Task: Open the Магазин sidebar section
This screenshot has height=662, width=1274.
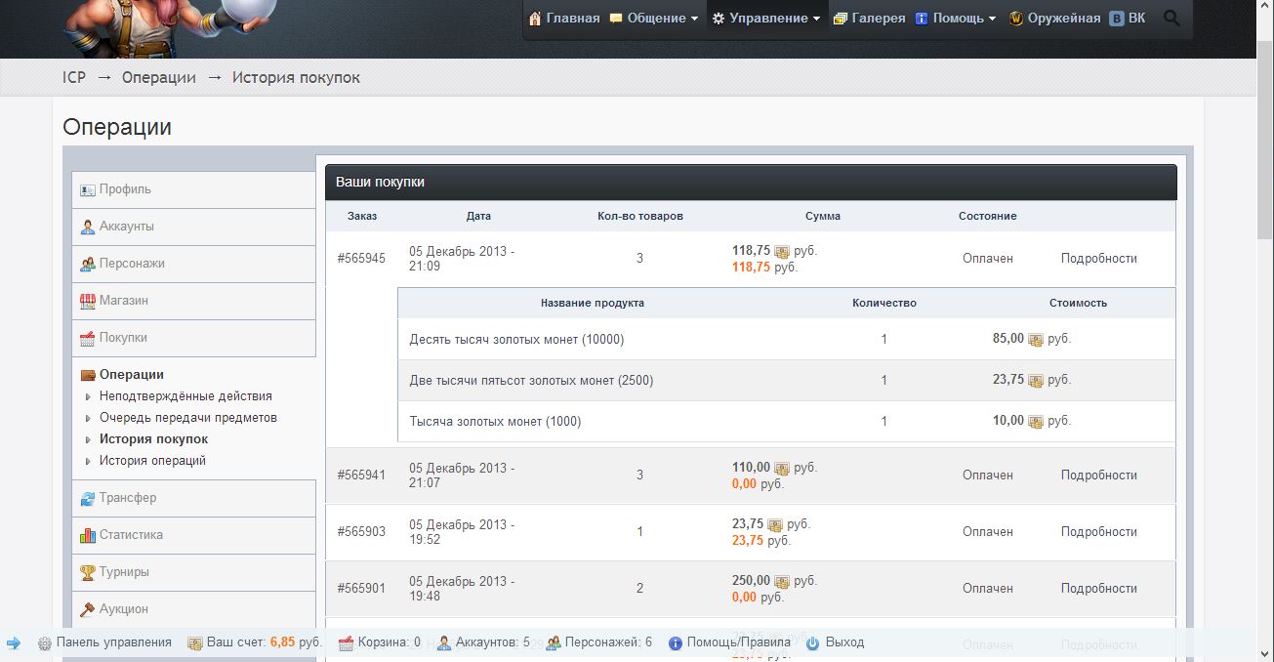Action: [x=193, y=301]
